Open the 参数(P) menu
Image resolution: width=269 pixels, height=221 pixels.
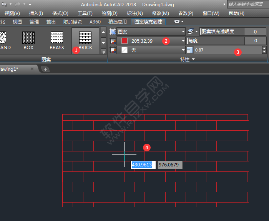pos(186,13)
